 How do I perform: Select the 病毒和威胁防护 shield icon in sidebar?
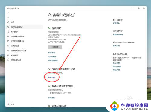[8, 27]
